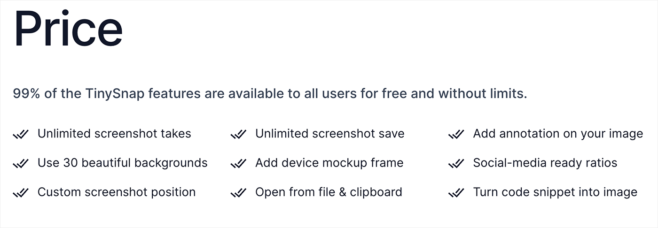
Task: Select the Turn code snippet into image text
Action: tap(555, 192)
